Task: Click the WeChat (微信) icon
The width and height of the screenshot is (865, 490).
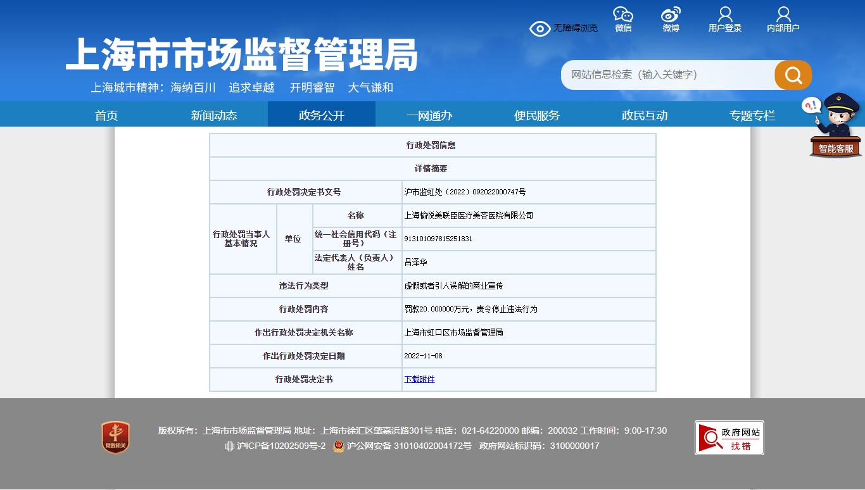Action: 623,15
